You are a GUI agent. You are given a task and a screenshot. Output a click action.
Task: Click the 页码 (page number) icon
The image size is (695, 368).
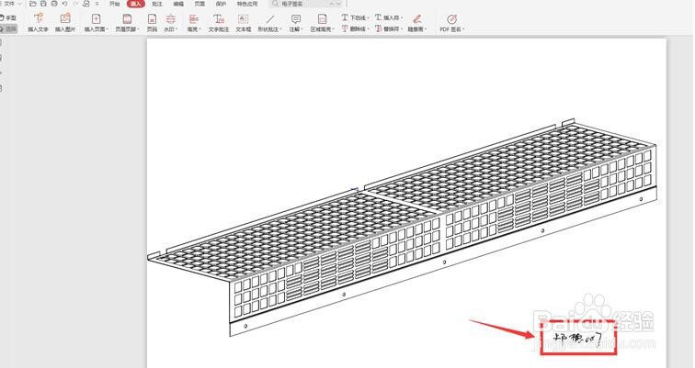point(152,18)
